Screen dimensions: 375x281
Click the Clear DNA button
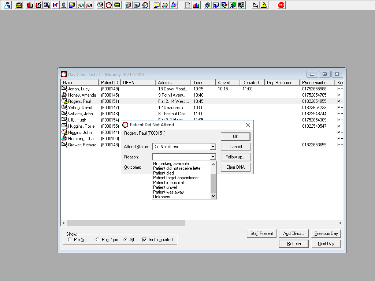coord(235,167)
